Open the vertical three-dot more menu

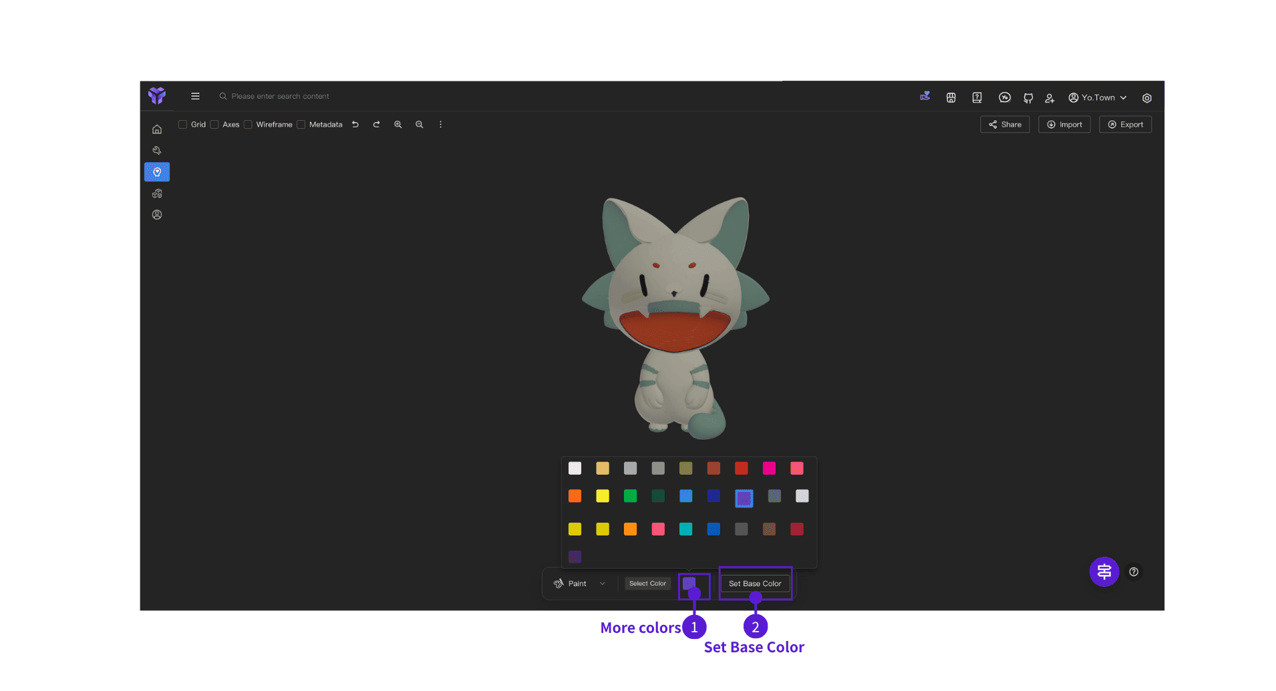(440, 124)
